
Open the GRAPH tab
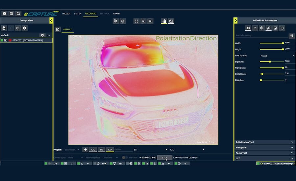[x=116, y=13]
